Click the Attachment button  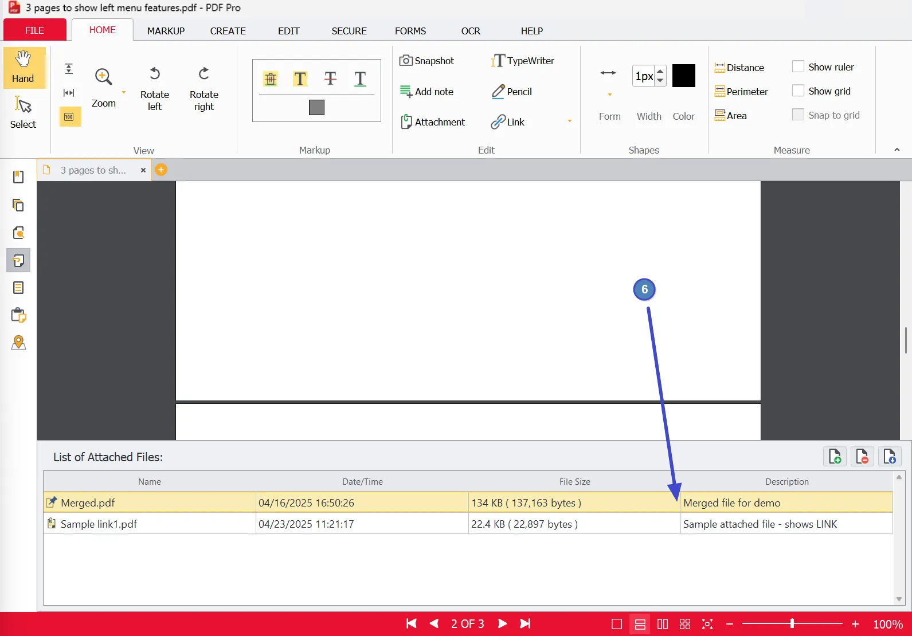point(433,122)
